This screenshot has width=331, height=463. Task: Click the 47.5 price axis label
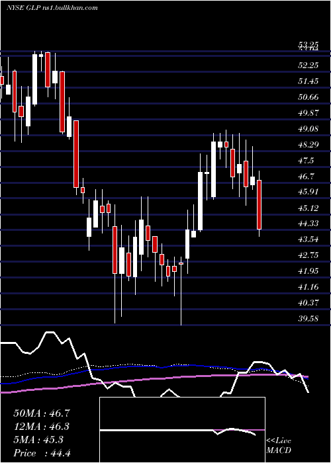tap(307, 161)
